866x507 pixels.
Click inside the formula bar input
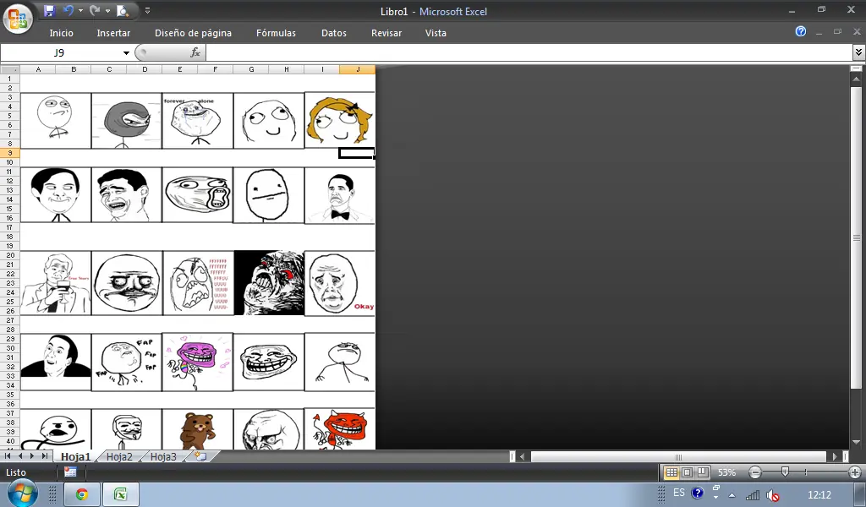[529, 52]
